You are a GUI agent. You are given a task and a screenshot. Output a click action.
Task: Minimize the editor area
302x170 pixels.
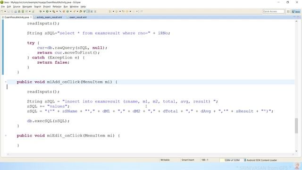click(294, 17)
